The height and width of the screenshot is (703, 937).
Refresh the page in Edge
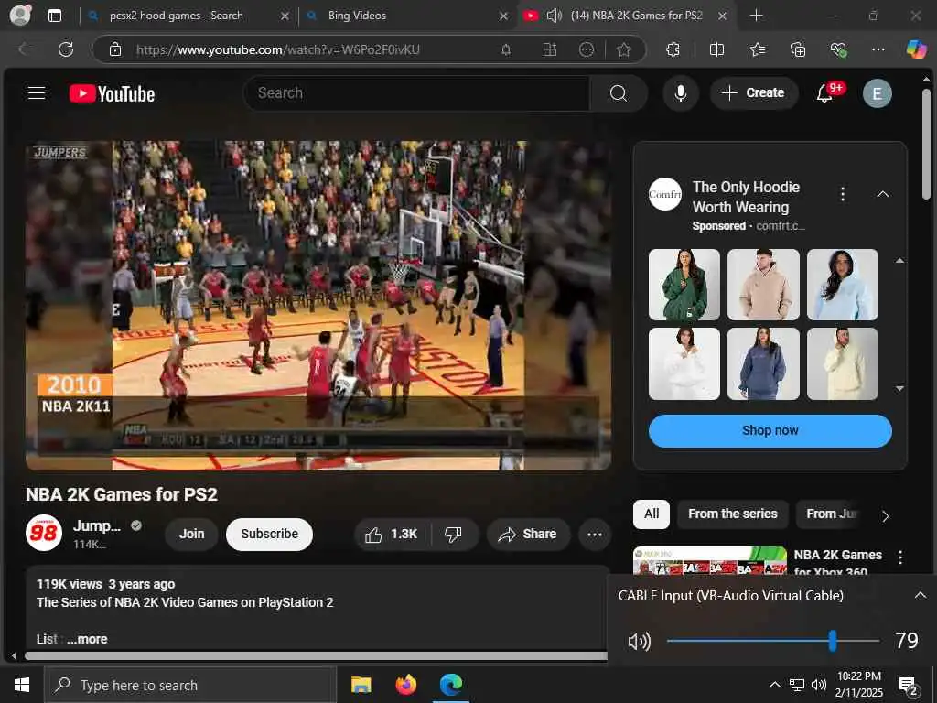point(66,49)
